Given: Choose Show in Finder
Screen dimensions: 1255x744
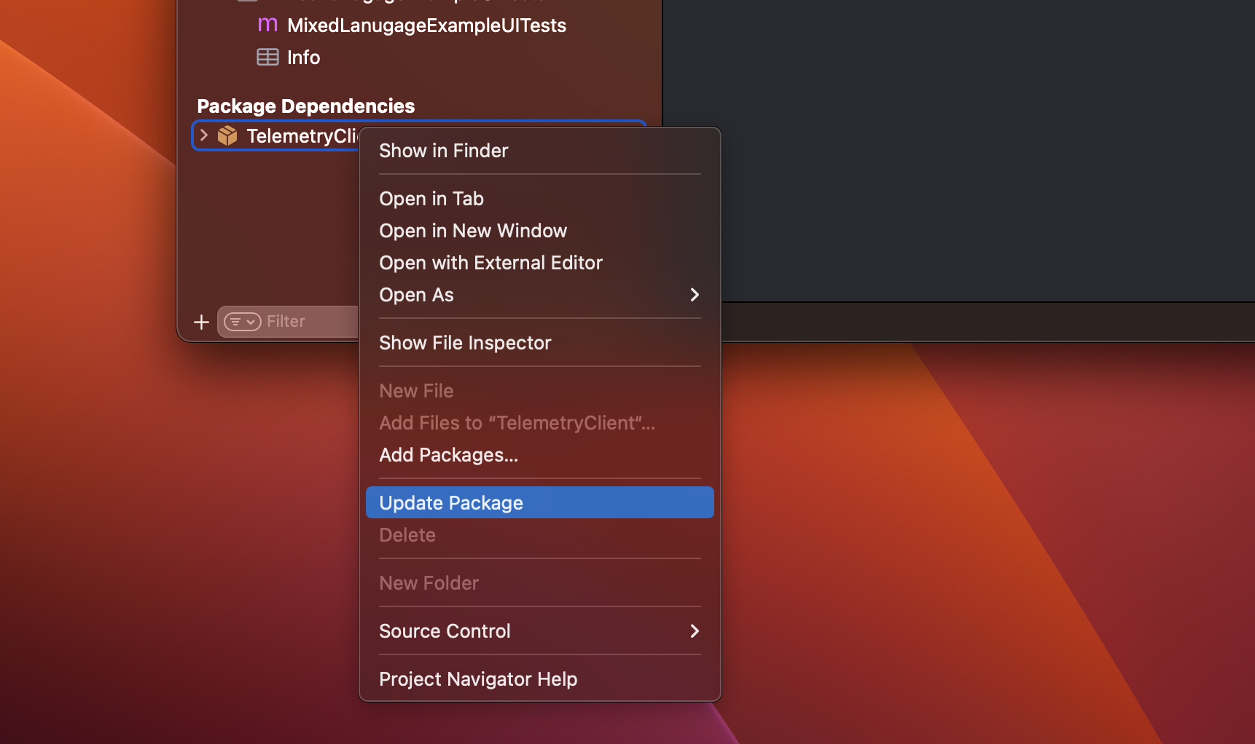Looking at the screenshot, I should coord(443,151).
